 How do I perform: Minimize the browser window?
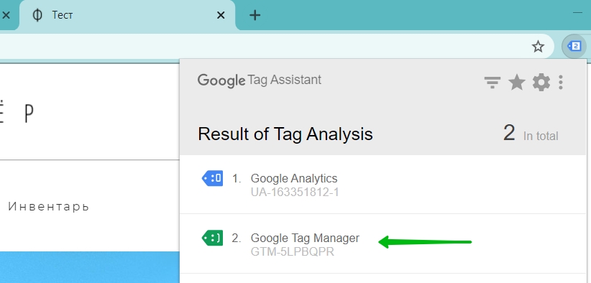pyautogui.click(x=578, y=12)
